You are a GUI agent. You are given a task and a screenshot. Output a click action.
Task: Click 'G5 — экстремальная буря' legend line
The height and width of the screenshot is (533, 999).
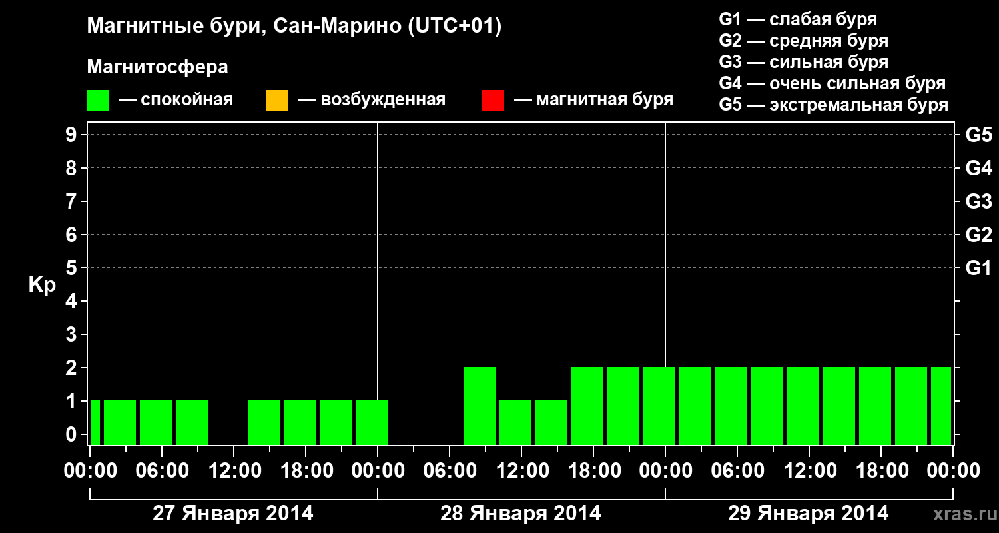click(x=833, y=105)
